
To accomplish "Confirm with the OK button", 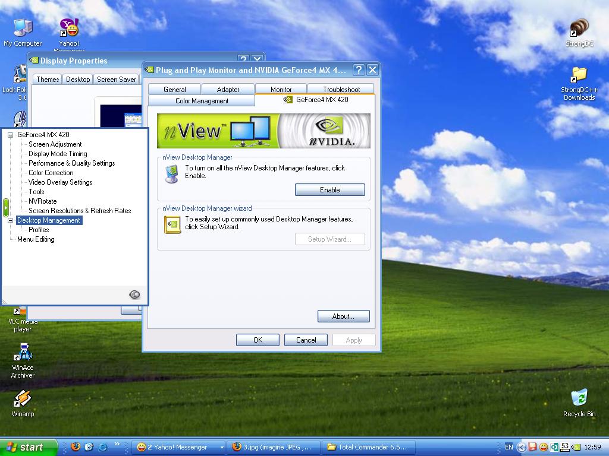I will click(x=258, y=340).
